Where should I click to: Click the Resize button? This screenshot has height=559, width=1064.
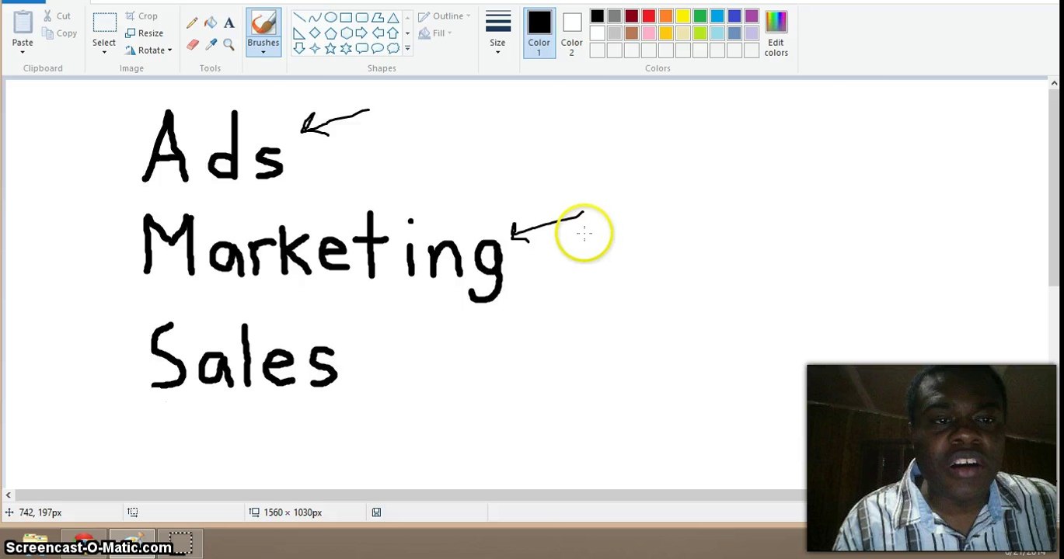(144, 33)
